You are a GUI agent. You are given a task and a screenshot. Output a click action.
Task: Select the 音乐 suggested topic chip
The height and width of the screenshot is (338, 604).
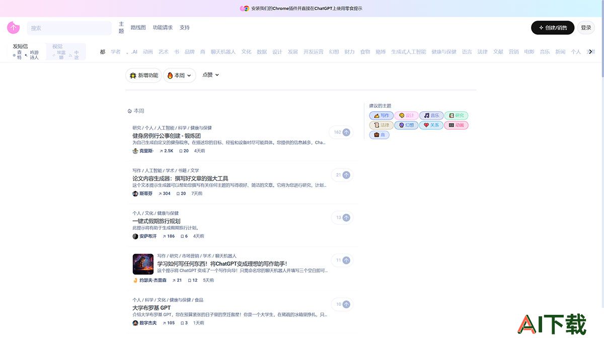431,116
